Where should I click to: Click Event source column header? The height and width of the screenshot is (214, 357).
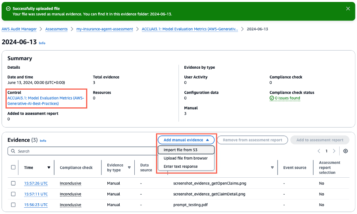click(295, 167)
